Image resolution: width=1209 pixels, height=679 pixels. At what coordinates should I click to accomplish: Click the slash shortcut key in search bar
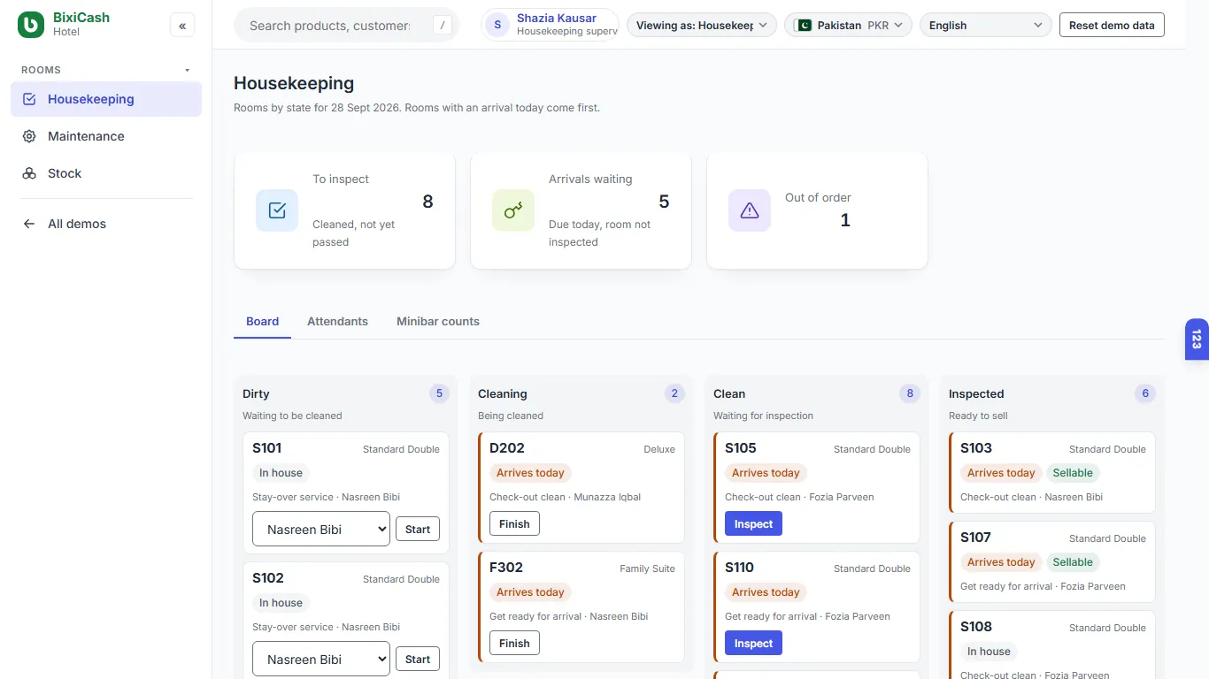(x=443, y=26)
